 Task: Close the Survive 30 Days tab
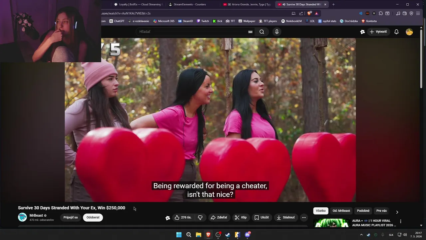325,4
